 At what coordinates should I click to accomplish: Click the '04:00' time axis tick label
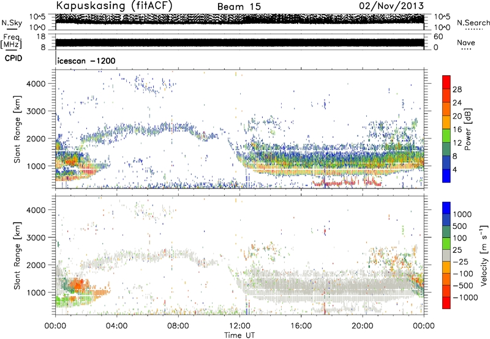(116, 326)
